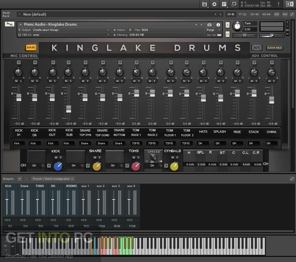Click the ROOMS output channel label

point(71,186)
